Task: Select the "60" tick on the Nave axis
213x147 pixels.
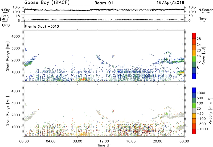Action: 190,16
